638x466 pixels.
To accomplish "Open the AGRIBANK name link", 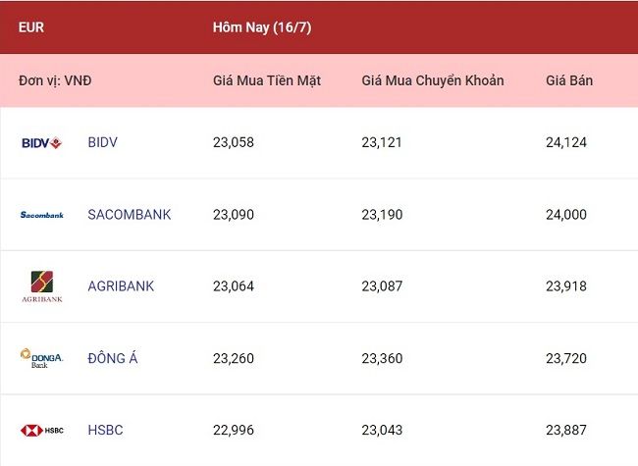I will click(x=121, y=286).
